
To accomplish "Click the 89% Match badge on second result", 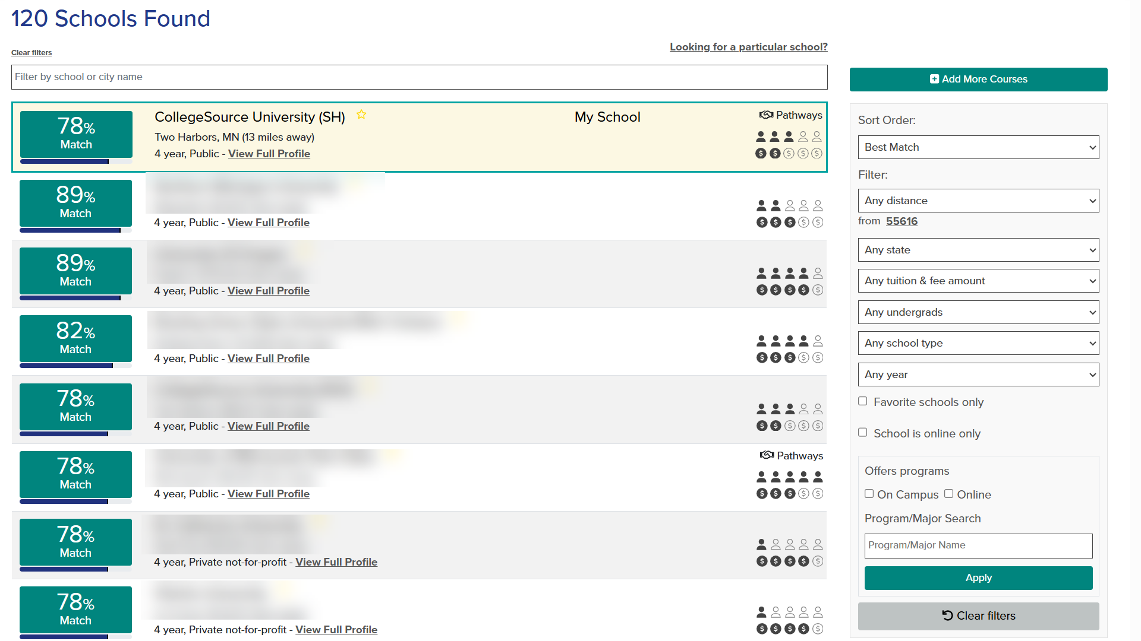I will pos(75,204).
